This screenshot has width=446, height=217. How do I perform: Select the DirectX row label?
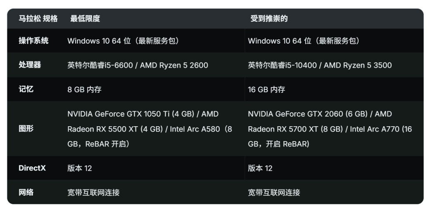[x=32, y=168]
